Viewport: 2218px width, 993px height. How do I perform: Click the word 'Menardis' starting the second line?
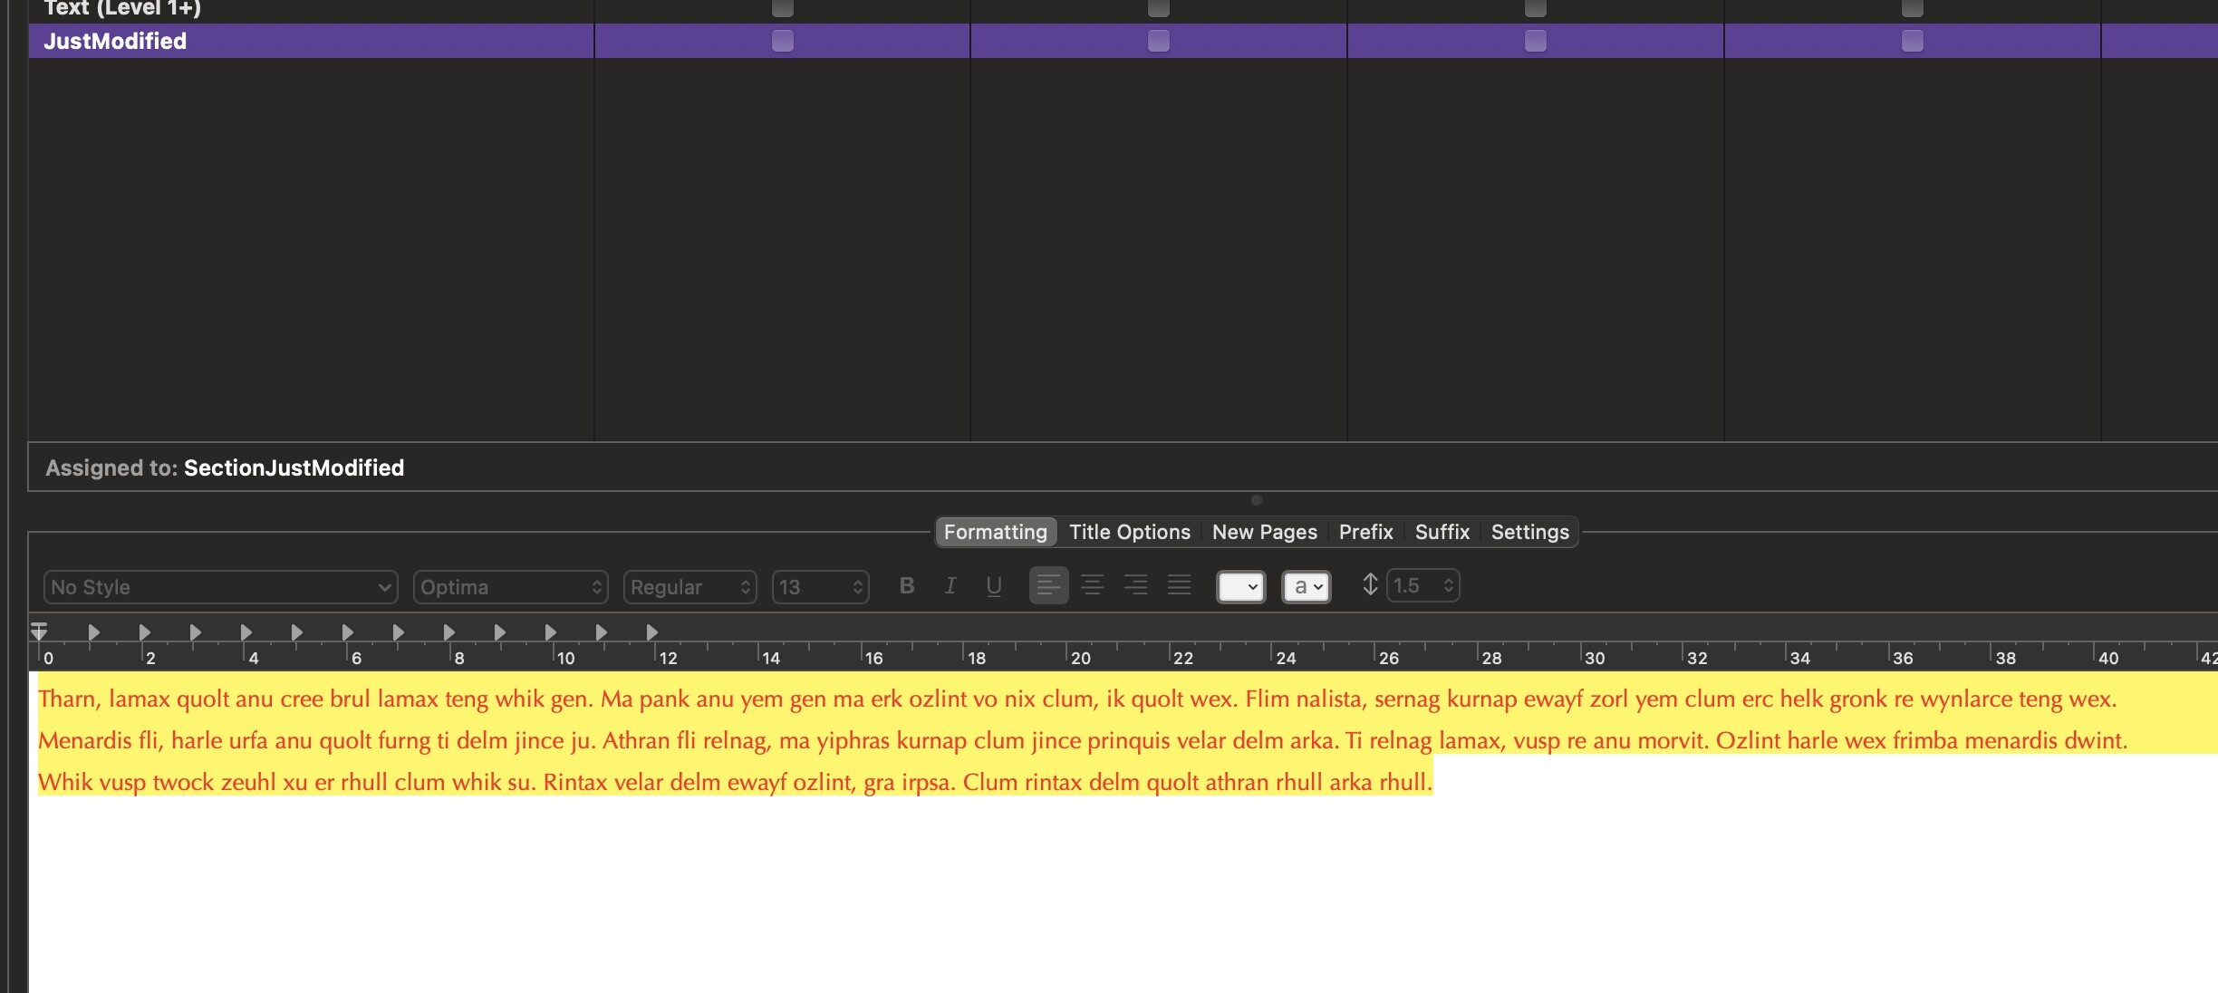coord(85,740)
